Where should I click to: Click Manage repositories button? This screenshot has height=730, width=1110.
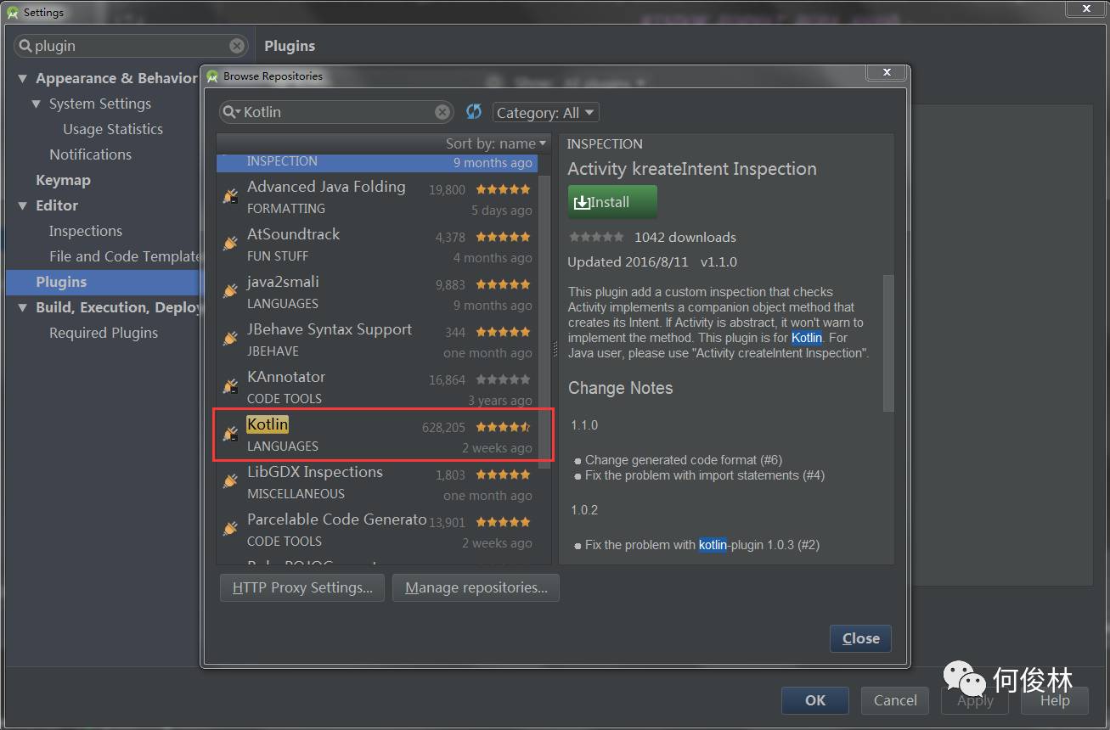pyautogui.click(x=476, y=587)
